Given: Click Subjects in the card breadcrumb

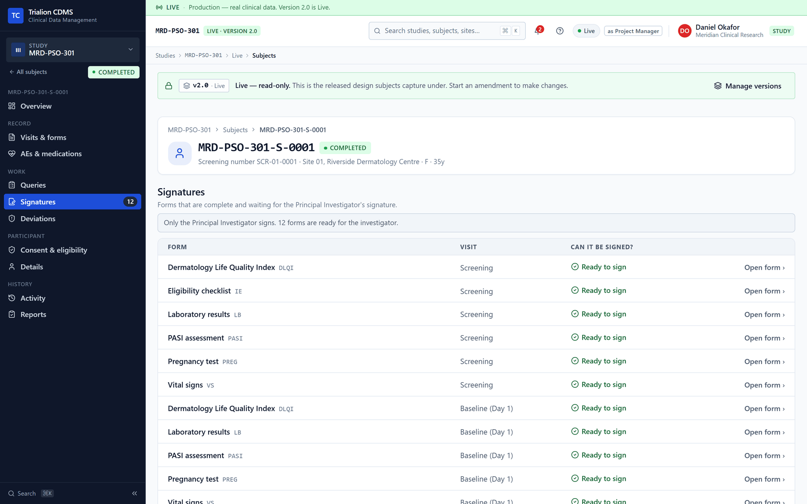Looking at the screenshot, I should [x=235, y=130].
